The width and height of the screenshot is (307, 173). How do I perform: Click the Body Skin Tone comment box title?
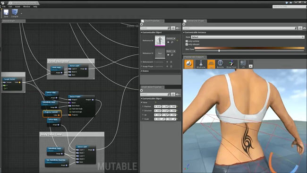tap(51, 134)
